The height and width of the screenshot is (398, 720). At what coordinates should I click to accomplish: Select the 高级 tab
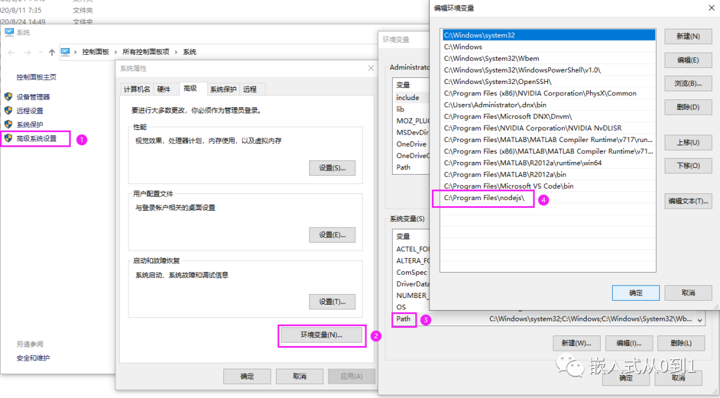(190, 88)
